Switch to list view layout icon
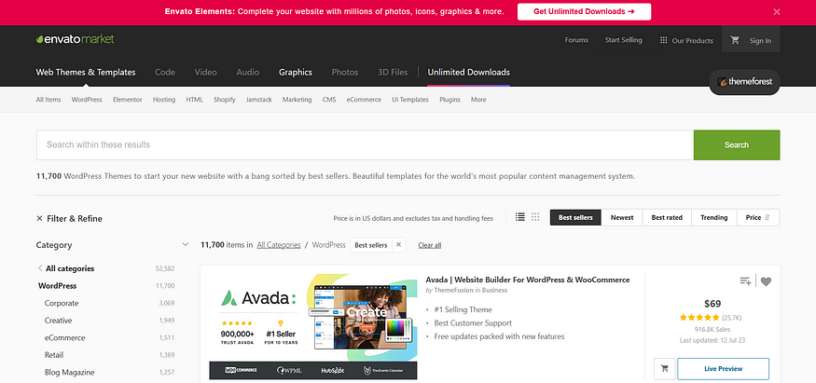Screen dimensions: 816x383 pyautogui.click(x=519, y=217)
